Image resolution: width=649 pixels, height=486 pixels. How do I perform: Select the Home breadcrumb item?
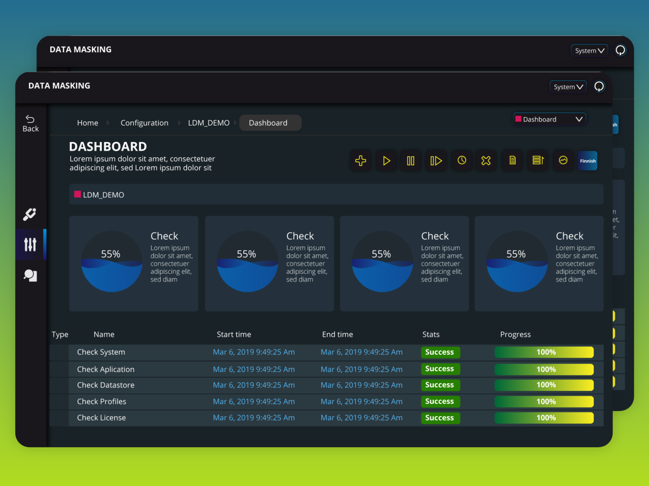(x=88, y=123)
